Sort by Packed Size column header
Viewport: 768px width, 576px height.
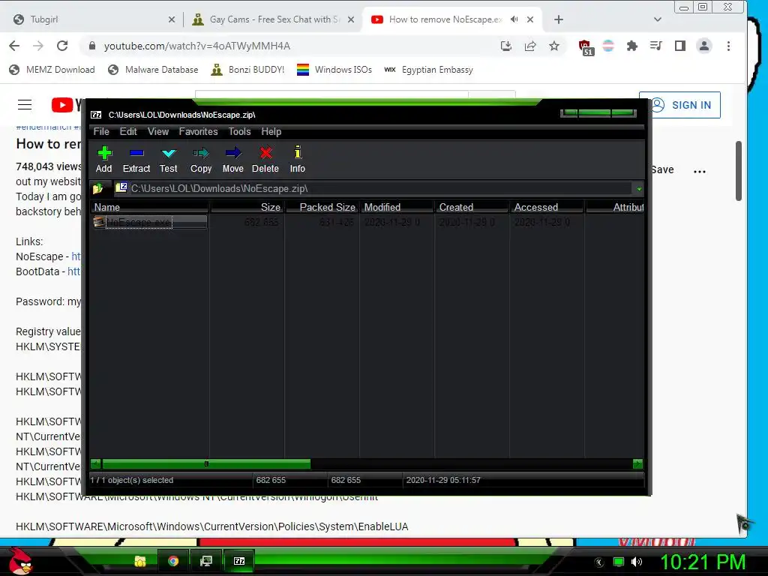click(322, 207)
